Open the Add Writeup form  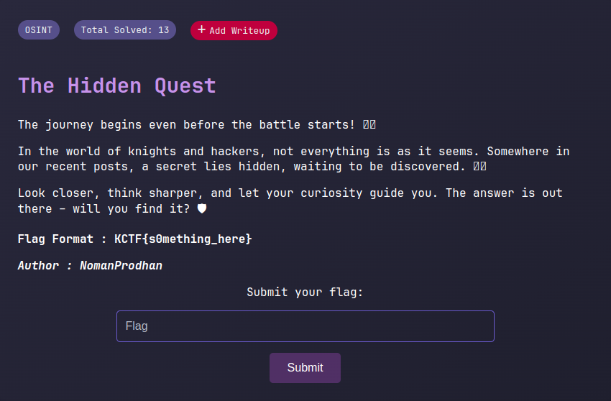pyautogui.click(x=234, y=30)
